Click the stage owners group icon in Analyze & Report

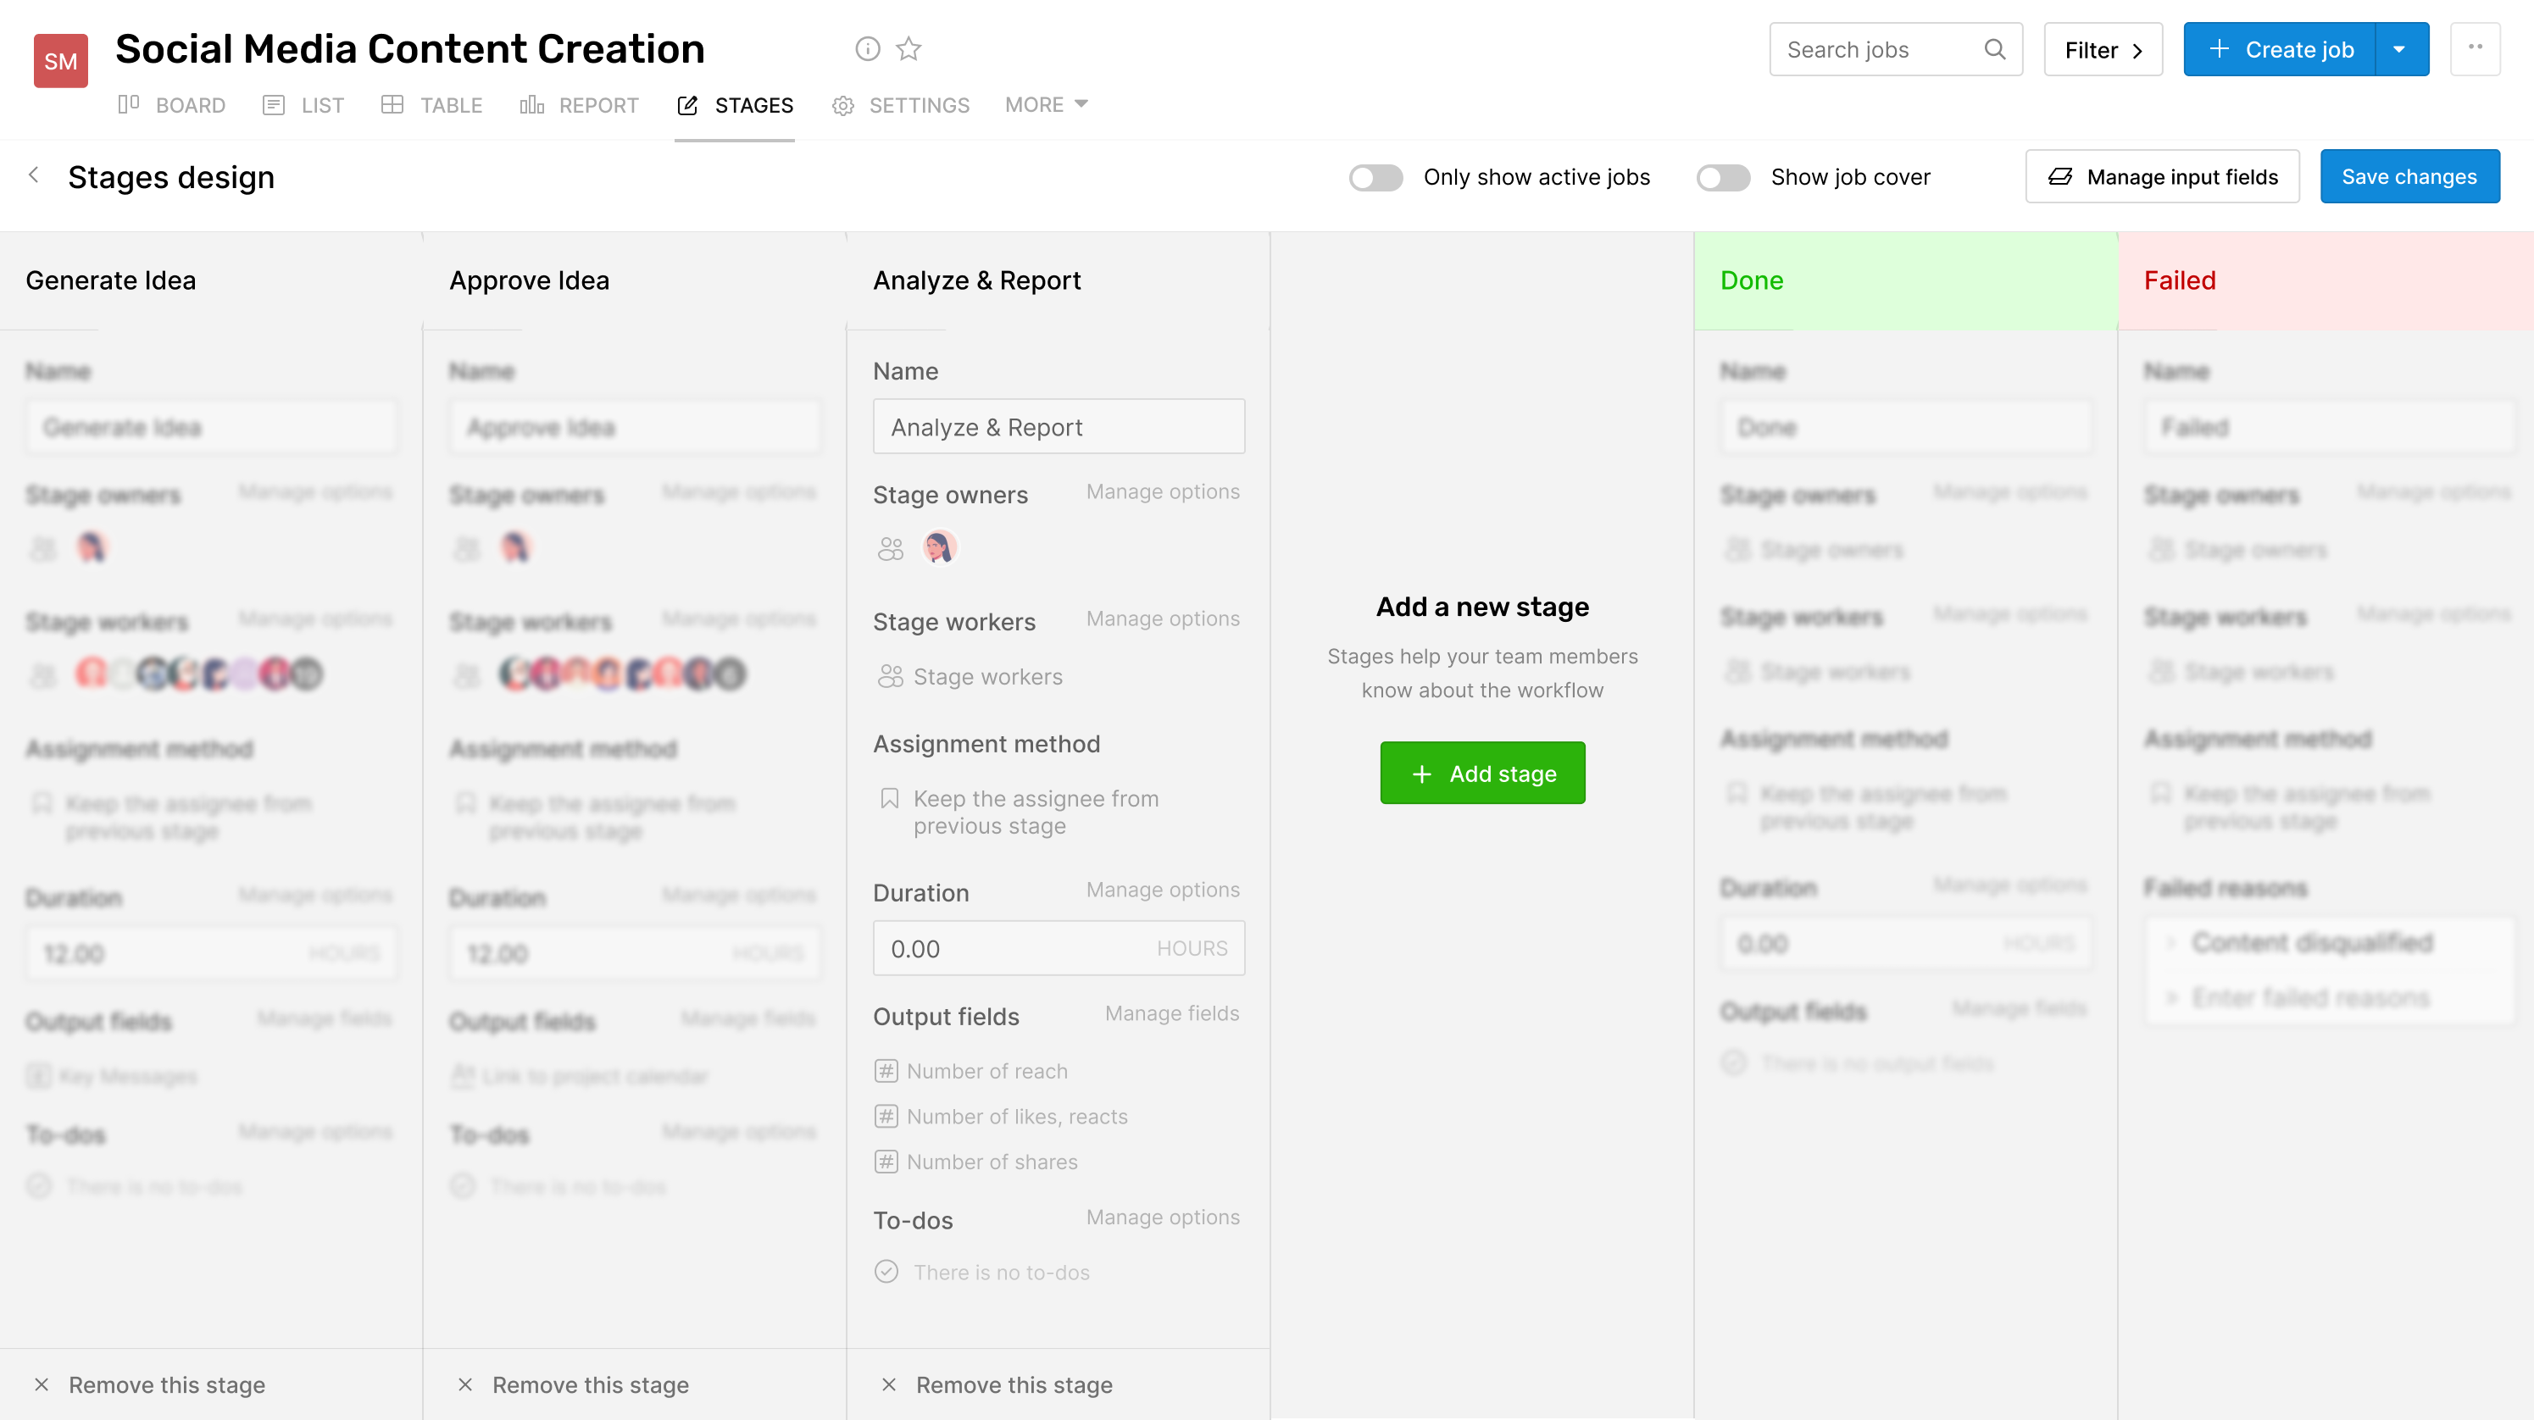[x=890, y=547]
